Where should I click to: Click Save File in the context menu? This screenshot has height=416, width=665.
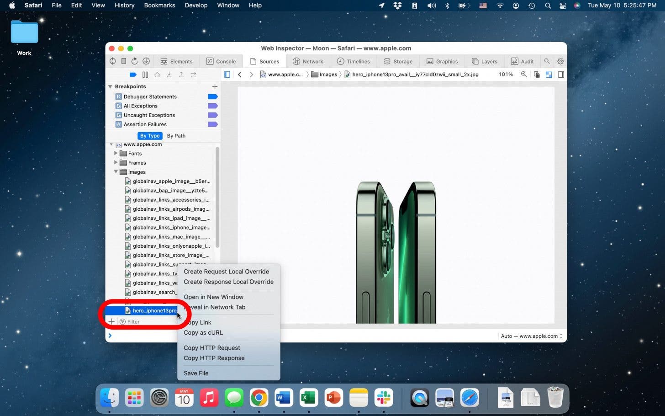coord(196,373)
